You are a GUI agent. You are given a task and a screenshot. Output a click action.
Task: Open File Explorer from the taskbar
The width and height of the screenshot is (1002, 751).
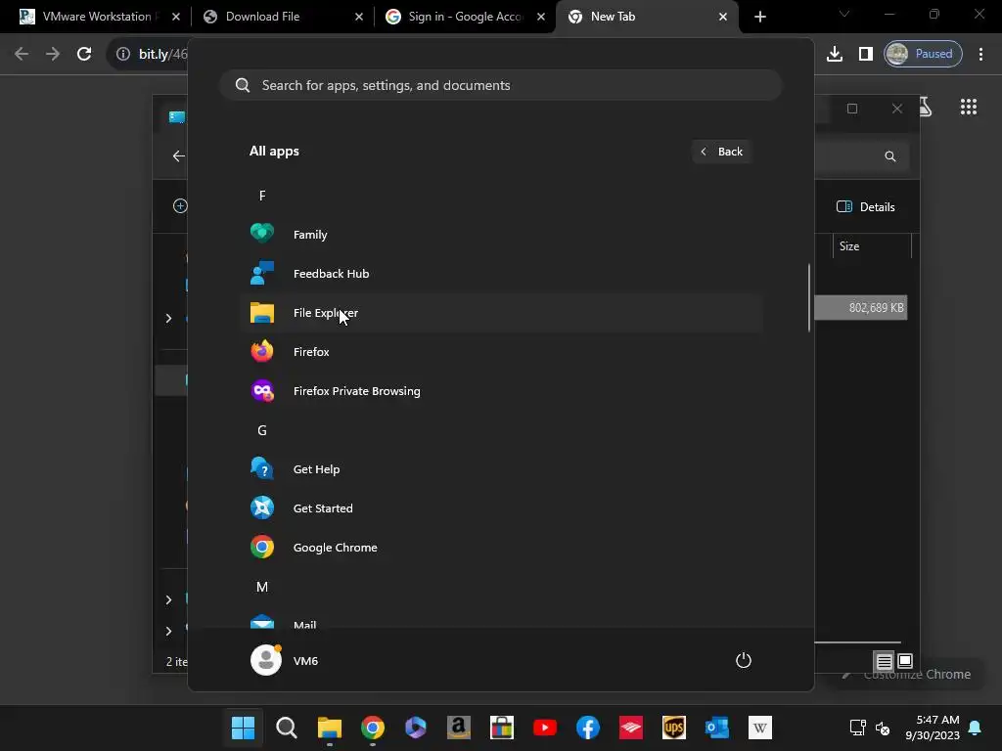coord(329,728)
